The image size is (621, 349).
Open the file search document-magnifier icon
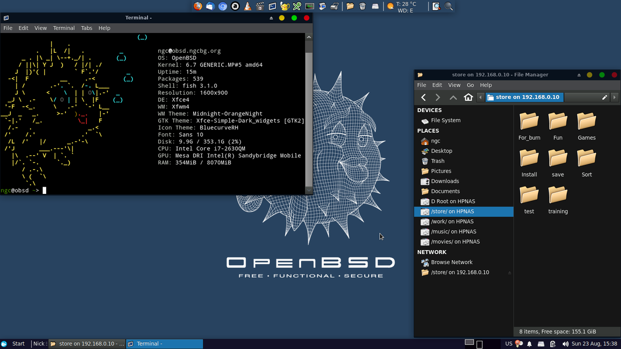point(437,6)
